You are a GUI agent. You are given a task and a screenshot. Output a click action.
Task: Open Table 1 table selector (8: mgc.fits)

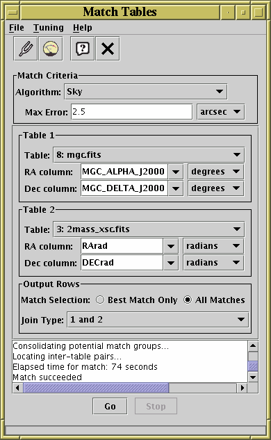tap(149, 154)
